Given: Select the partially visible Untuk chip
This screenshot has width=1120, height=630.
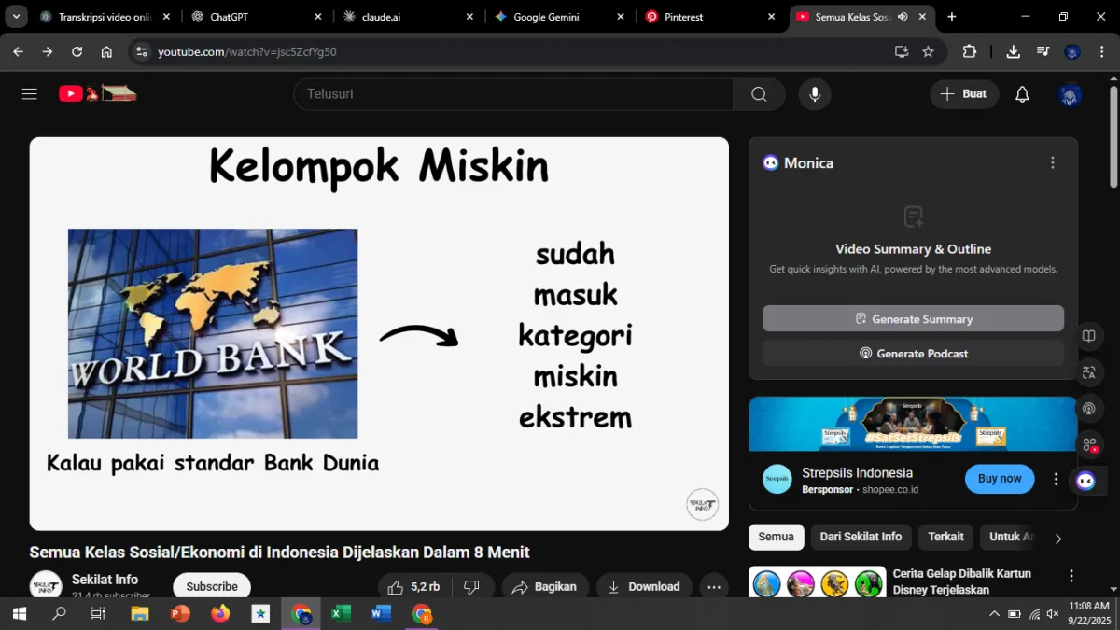Looking at the screenshot, I should pos(1007,537).
